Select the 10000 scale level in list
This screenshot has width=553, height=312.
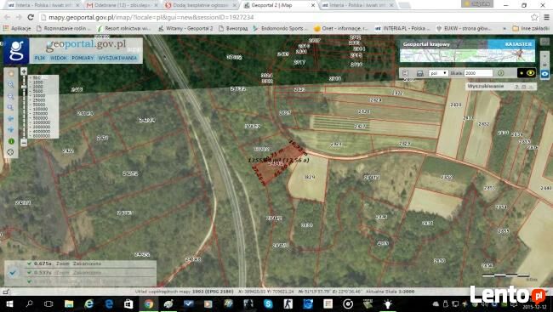pyautogui.click(x=39, y=95)
